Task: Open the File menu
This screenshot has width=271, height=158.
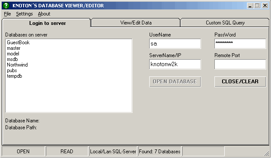Action: point(7,14)
